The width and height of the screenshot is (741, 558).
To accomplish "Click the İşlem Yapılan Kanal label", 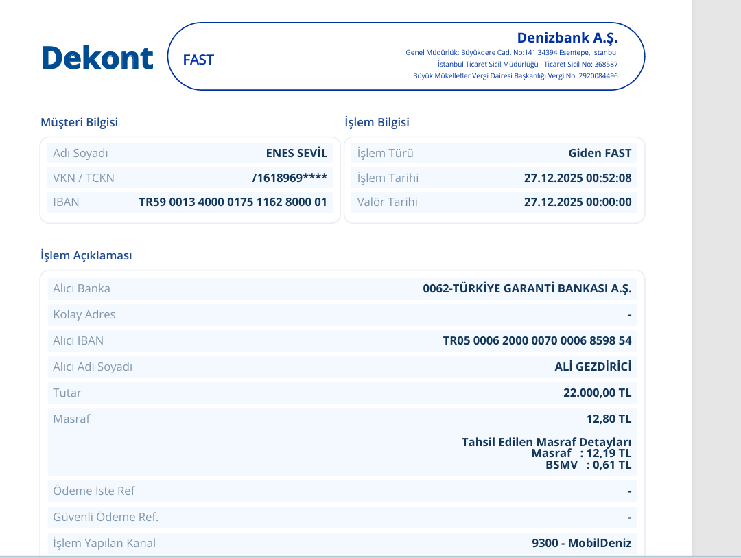I will [x=104, y=543].
